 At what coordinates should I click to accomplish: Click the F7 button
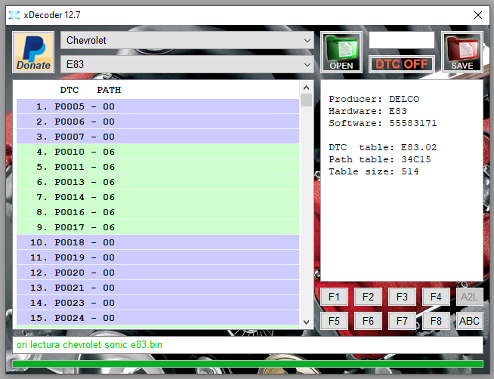point(402,321)
